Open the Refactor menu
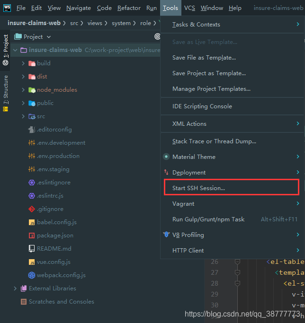The height and width of the screenshot is (323, 305). 129,8
